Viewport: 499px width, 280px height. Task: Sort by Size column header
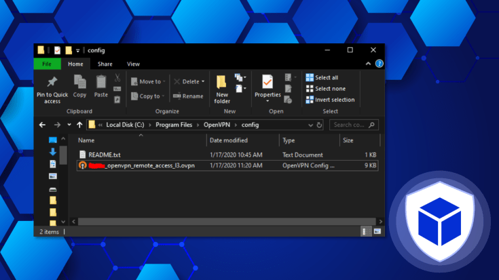(360, 140)
